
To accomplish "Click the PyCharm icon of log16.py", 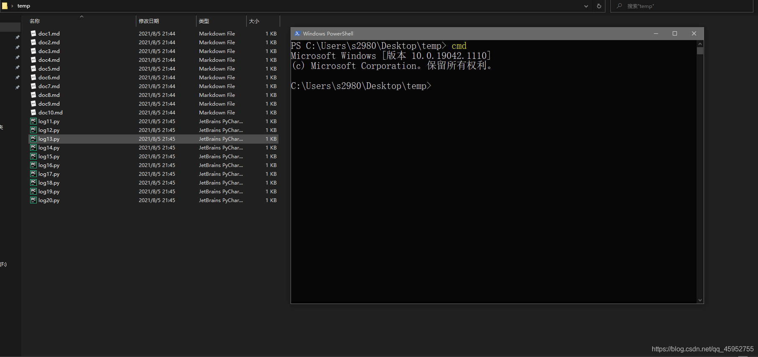I will pyautogui.click(x=33, y=165).
